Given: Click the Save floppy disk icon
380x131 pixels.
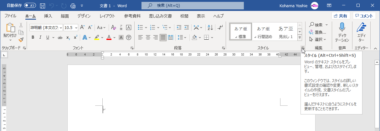Looking at the screenshot, I should [43, 6].
